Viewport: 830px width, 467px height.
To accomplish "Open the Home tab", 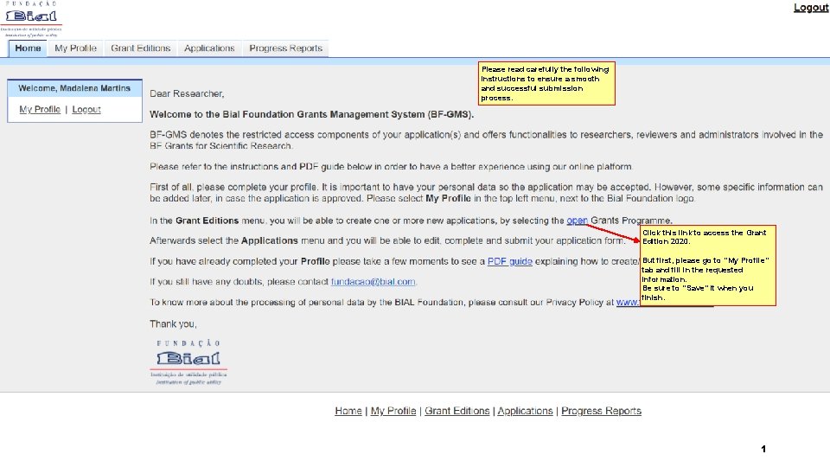I will [28, 48].
